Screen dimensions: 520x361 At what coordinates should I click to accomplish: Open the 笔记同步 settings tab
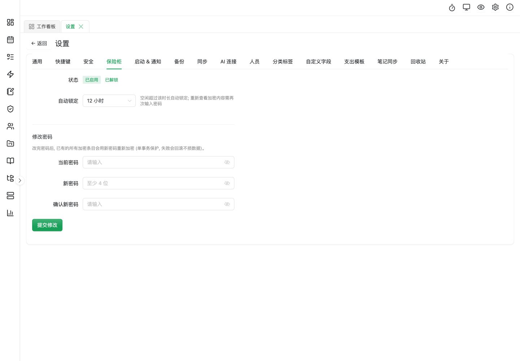[x=387, y=62]
